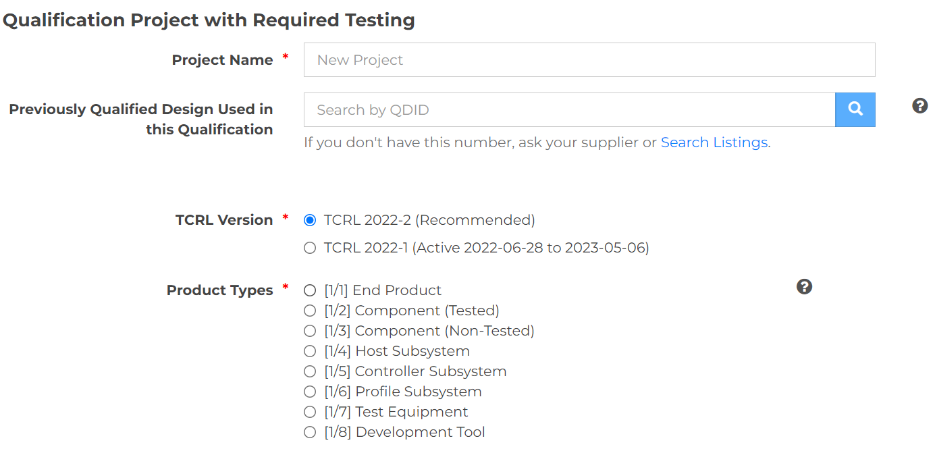Choose the TCRL 2022-1 version option
Screen dimensions: 935x451
pyautogui.click(x=310, y=248)
